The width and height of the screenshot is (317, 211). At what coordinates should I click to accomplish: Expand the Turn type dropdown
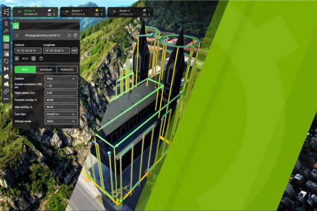click(x=61, y=114)
